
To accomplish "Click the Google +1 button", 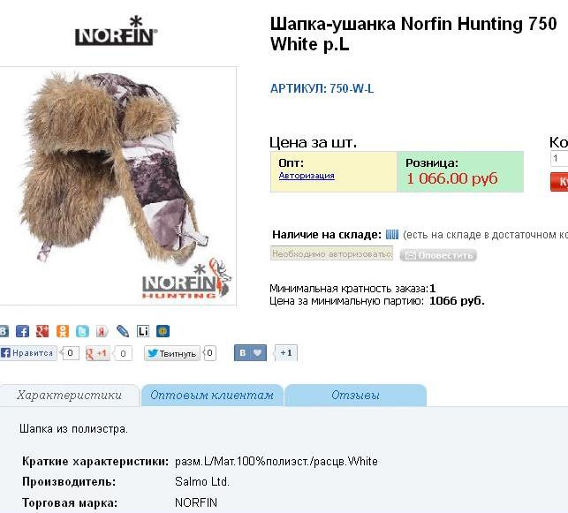I will (x=98, y=353).
